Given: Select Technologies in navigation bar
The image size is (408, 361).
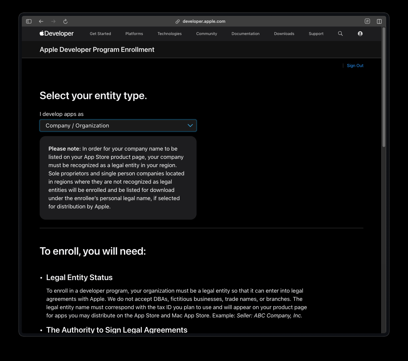Looking at the screenshot, I should point(169,34).
